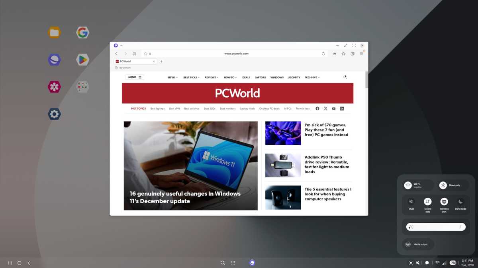Screen dimensions: 478x268
Task: Open the tab manager icon
Action: click(353, 54)
